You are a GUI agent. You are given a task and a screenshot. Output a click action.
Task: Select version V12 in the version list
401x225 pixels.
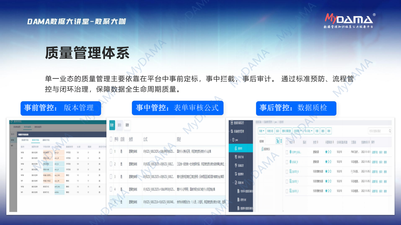click(13, 139)
